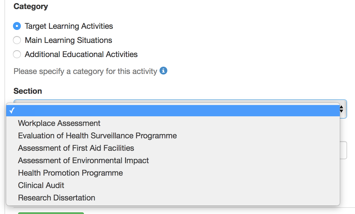This screenshot has height=214, width=355.
Task: Click the 'Additional Educational Activities' label text
Action: click(x=81, y=54)
